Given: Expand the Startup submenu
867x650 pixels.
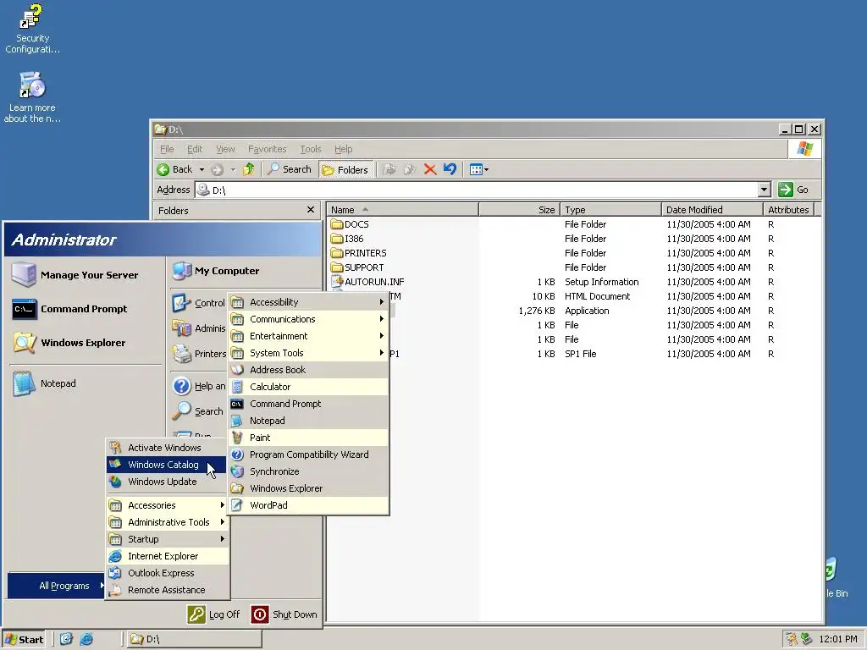Looking at the screenshot, I should point(167,539).
